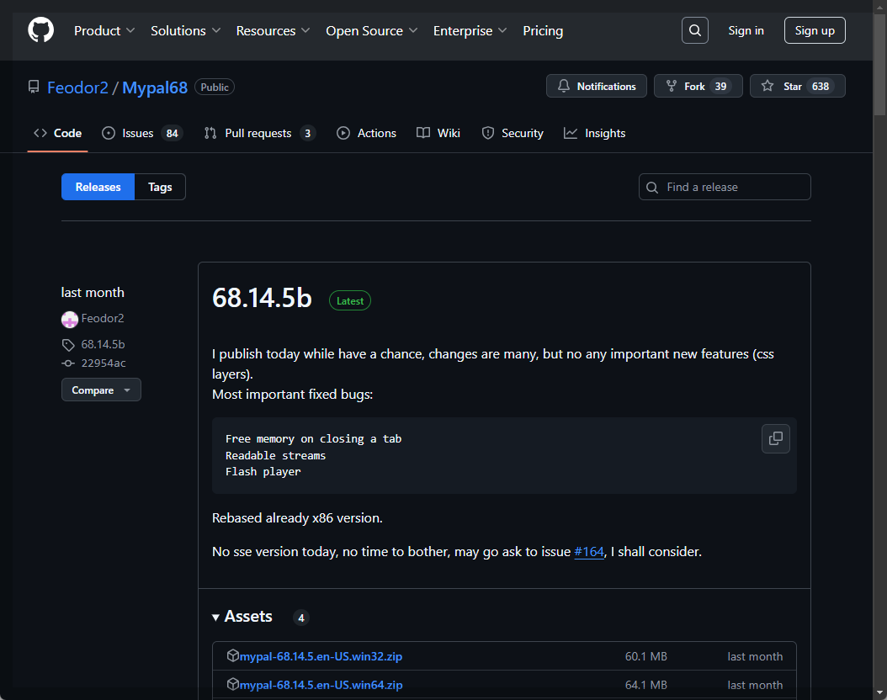
Task: Switch to the Actions tab
Action: click(367, 134)
